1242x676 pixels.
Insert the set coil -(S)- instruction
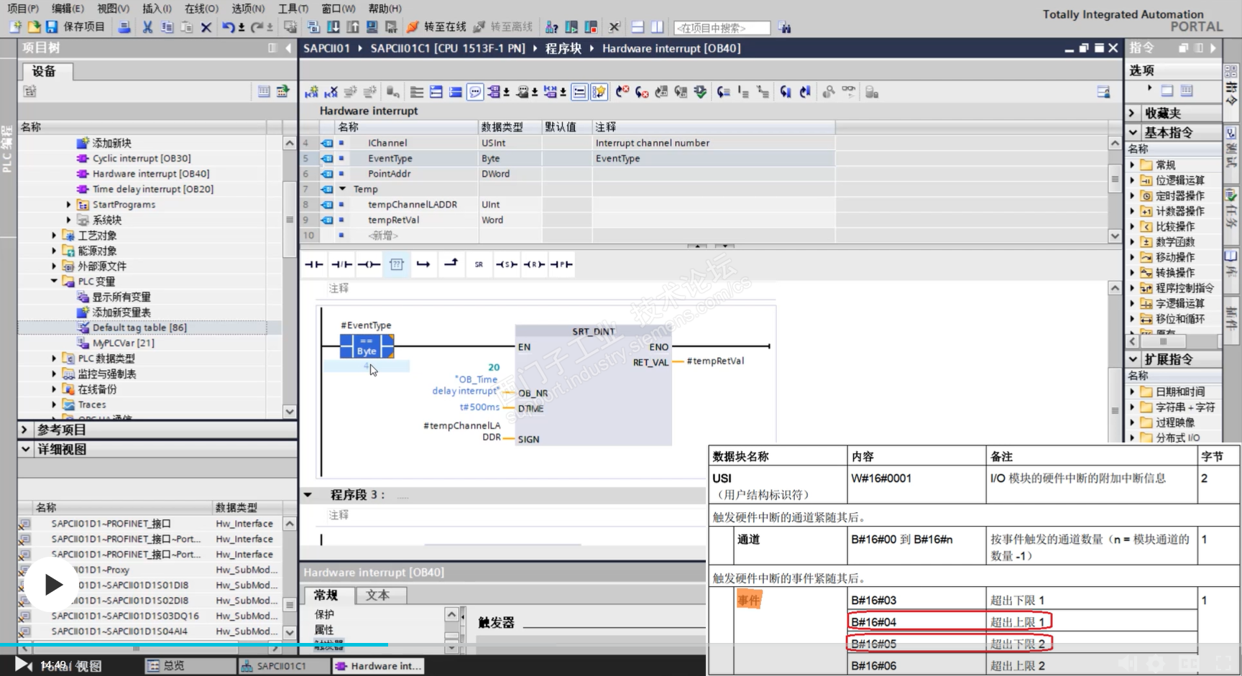506,264
